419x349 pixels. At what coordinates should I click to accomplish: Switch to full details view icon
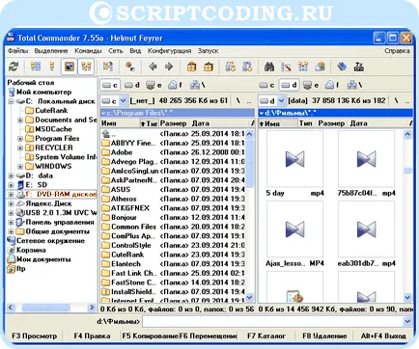tap(52, 67)
